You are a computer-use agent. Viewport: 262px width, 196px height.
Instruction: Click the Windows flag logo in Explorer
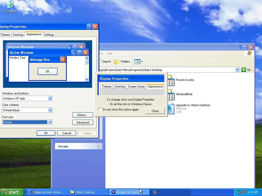pos(249,53)
